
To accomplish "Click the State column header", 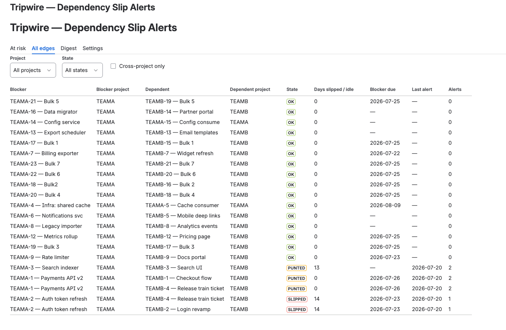I will (292, 89).
